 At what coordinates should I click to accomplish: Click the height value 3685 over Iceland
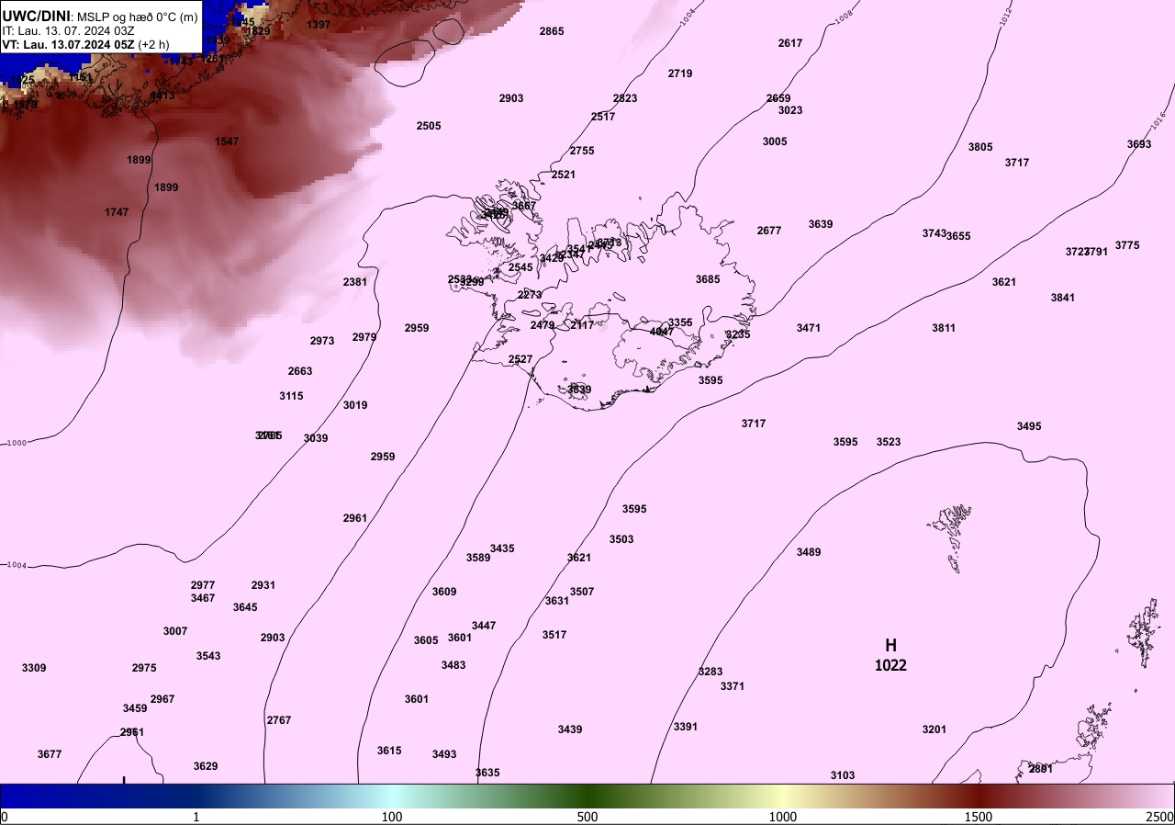[x=708, y=279]
